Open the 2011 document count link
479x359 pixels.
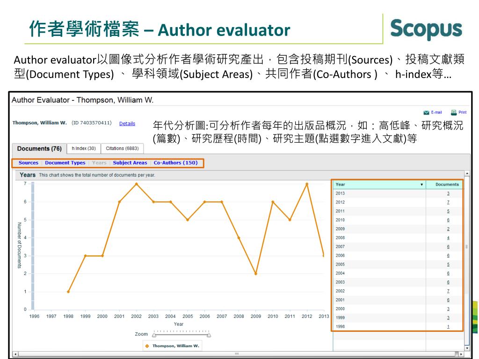click(x=448, y=211)
